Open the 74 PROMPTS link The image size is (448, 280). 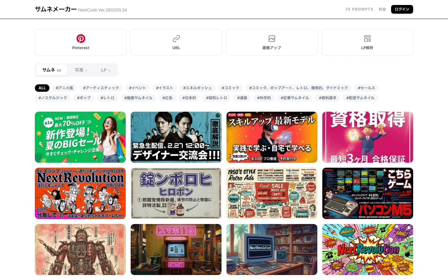(x=359, y=9)
